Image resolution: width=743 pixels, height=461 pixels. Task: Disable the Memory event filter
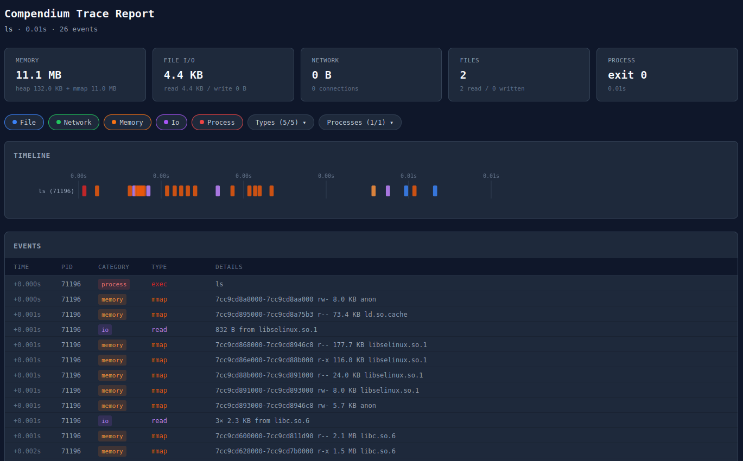[127, 123]
